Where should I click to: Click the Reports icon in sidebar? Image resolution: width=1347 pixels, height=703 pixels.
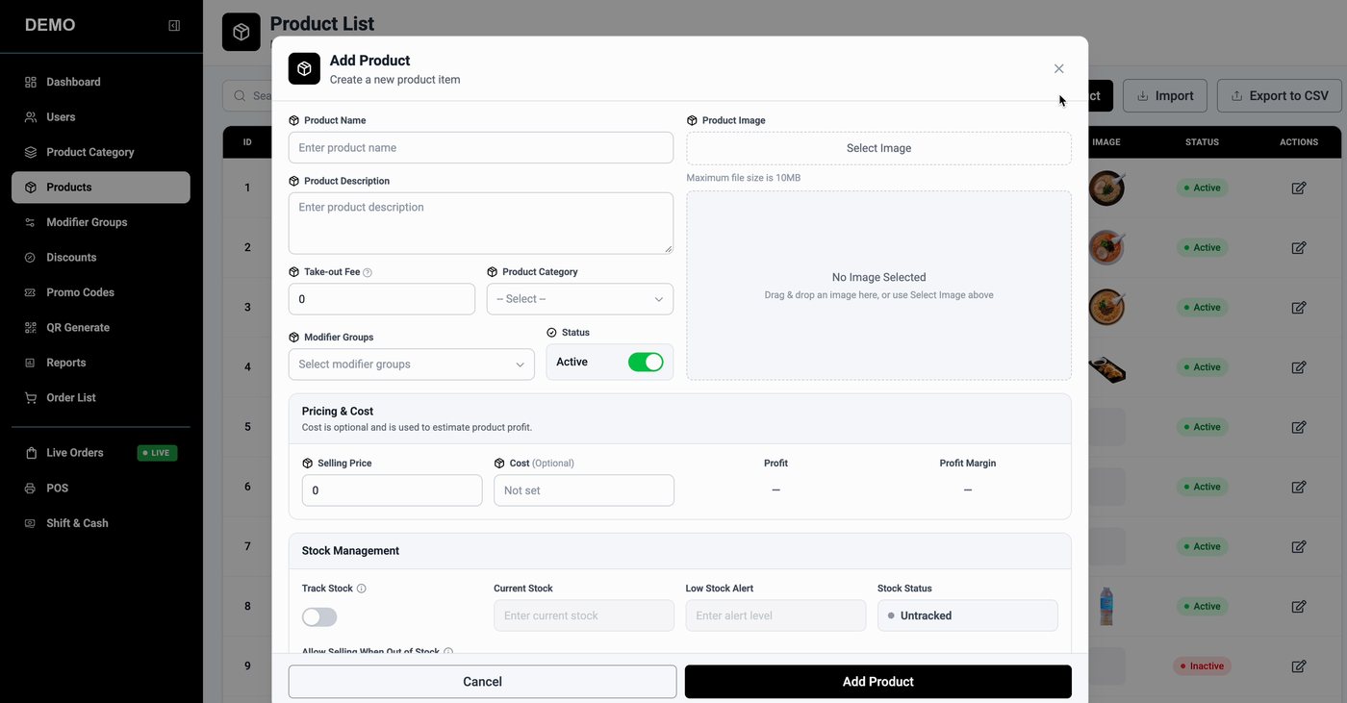(31, 363)
